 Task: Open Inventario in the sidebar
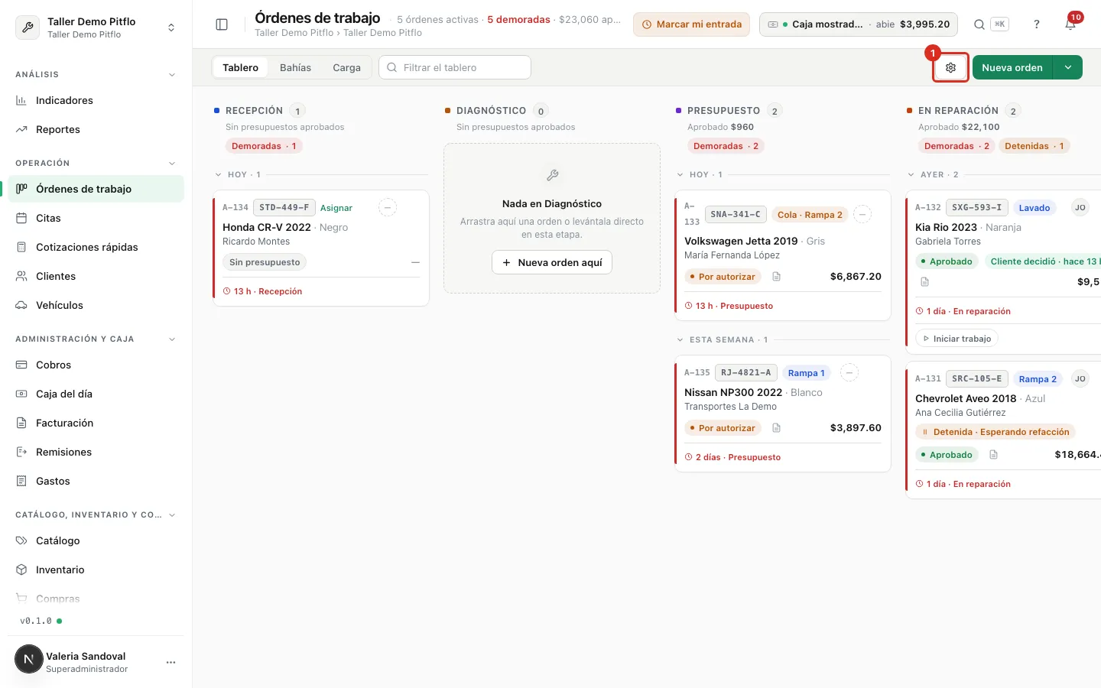[x=96, y=570]
